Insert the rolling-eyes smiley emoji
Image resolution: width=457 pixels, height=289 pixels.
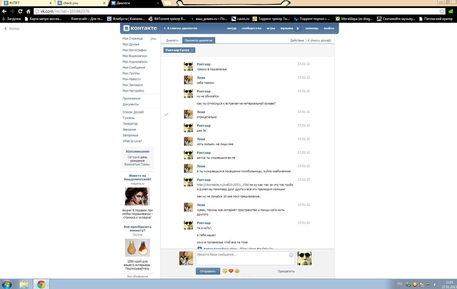tap(225, 271)
